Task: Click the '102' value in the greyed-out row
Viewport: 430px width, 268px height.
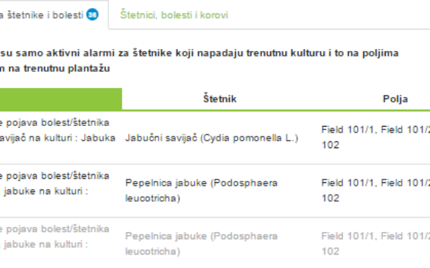Action: [330, 251]
